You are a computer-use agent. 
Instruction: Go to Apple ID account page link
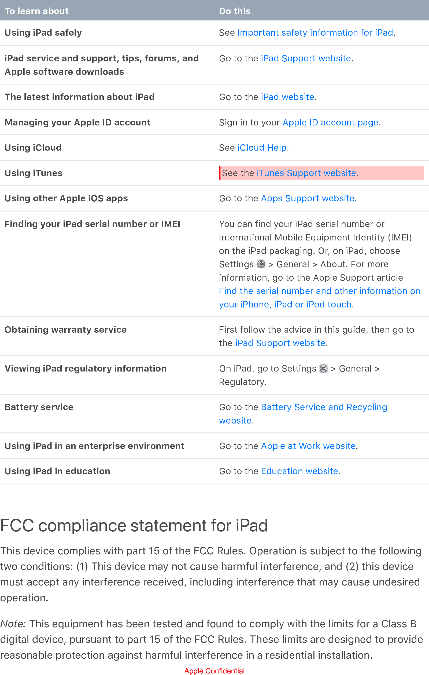(x=330, y=123)
